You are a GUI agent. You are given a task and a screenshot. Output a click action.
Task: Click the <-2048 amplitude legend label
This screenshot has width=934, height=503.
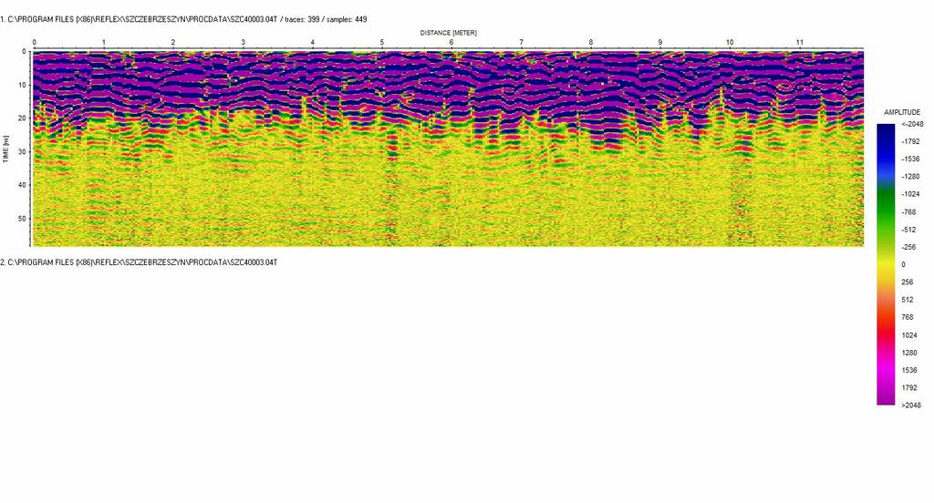[x=910, y=124]
